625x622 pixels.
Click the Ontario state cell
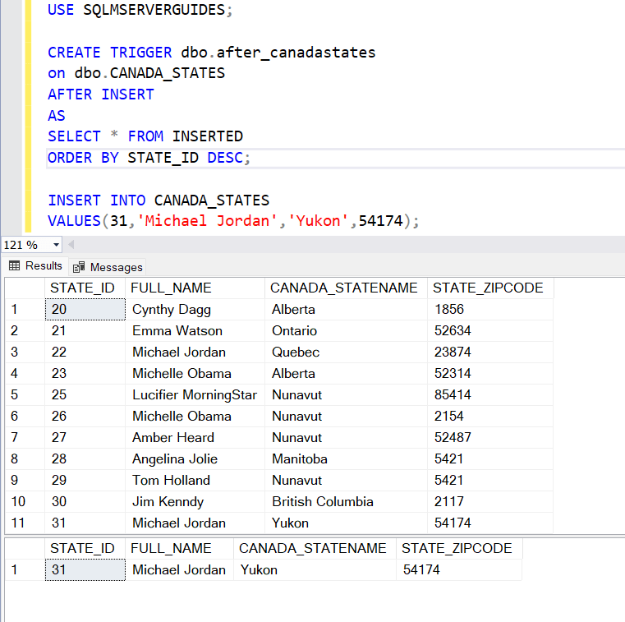pos(346,331)
